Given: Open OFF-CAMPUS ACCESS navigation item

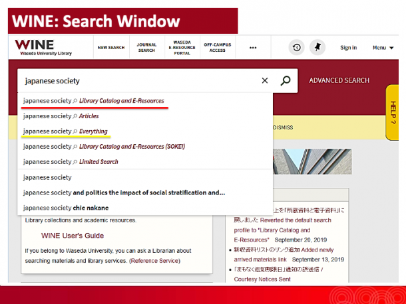Looking at the screenshot, I should (x=218, y=48).
